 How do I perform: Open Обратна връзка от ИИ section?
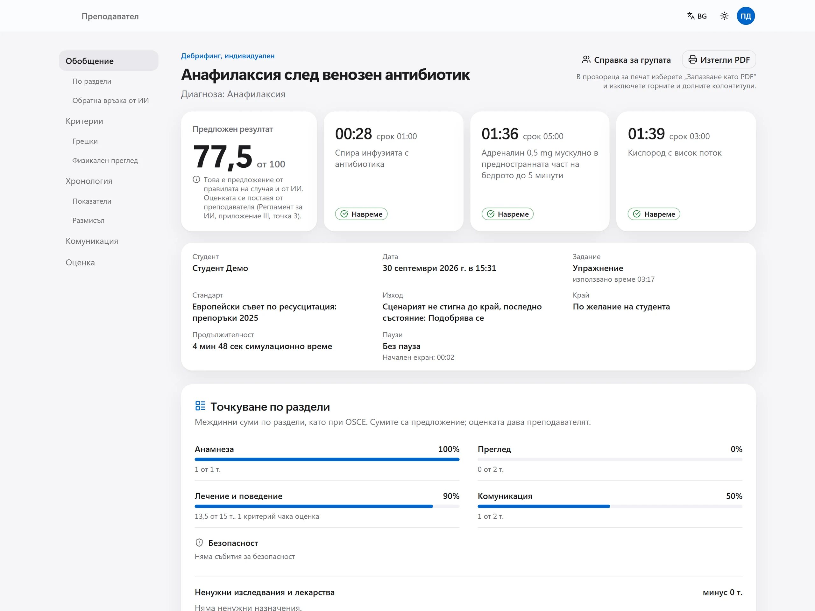pos(110,101)
